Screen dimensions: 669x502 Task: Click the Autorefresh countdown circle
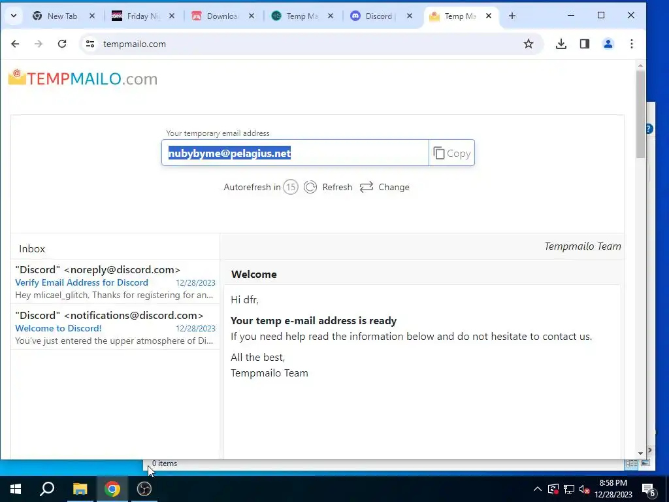pos(291,187)
